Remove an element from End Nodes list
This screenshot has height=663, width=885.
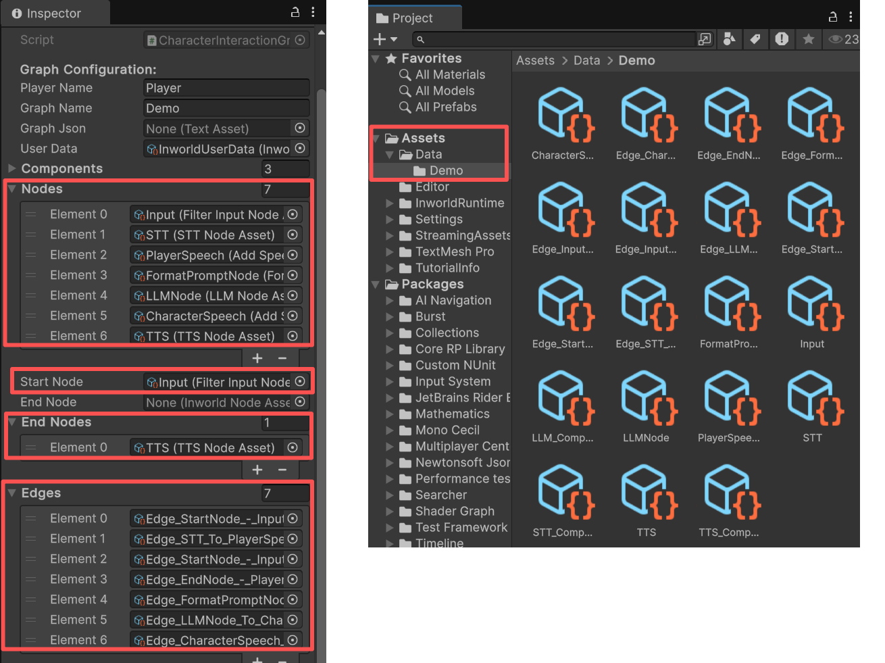(x=282, y=470)
